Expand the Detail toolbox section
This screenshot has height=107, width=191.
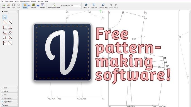click(9, 105)
